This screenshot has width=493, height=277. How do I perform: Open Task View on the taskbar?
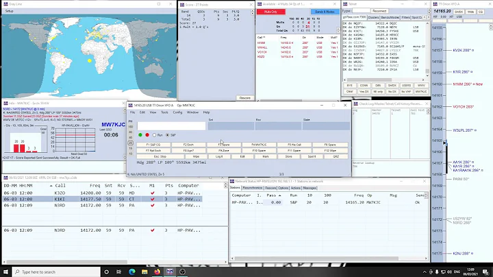(x=119, y=272)
